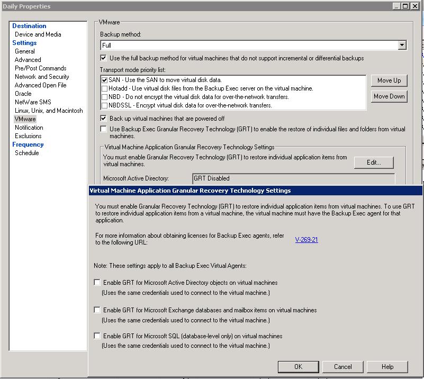
Task: Toggle back up powered-off virtual machines
Action: [x=104, y=119]
